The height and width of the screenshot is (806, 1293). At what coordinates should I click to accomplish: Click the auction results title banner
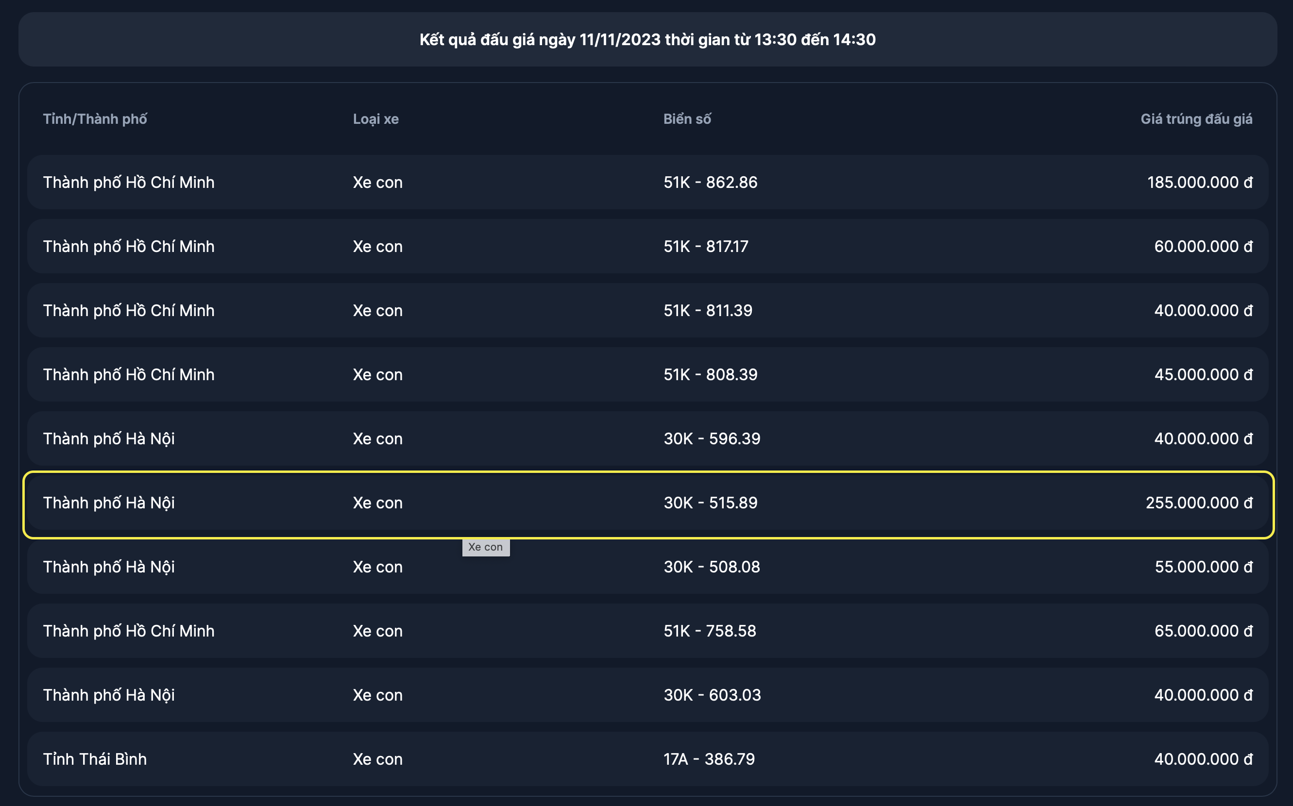[647, 39]
